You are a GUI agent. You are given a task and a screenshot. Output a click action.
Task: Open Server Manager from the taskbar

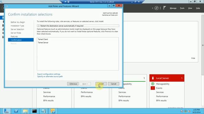[6, 111]
